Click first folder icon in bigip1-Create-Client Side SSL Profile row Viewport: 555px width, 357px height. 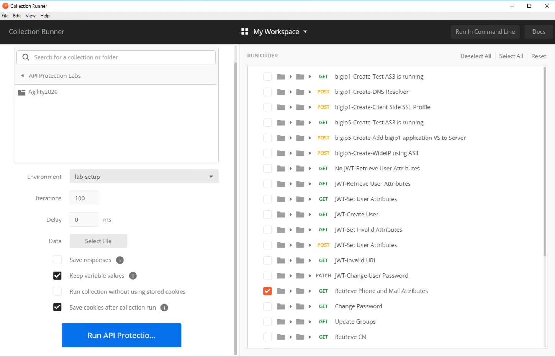pyautogui.click(x=281, y=107)
